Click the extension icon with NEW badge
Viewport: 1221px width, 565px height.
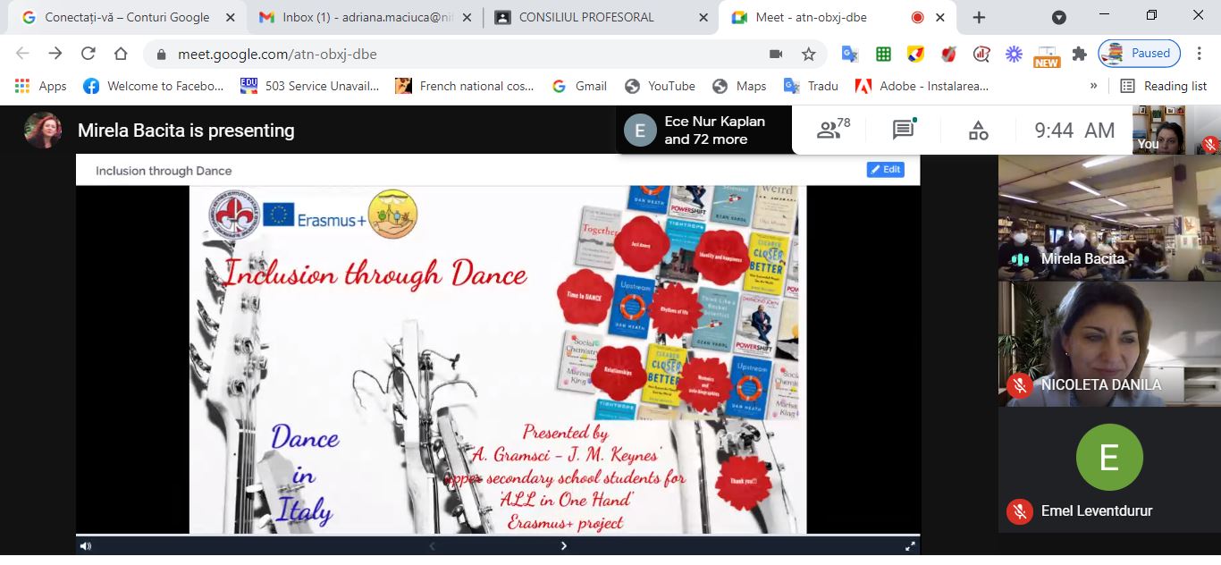[1046, 55]
